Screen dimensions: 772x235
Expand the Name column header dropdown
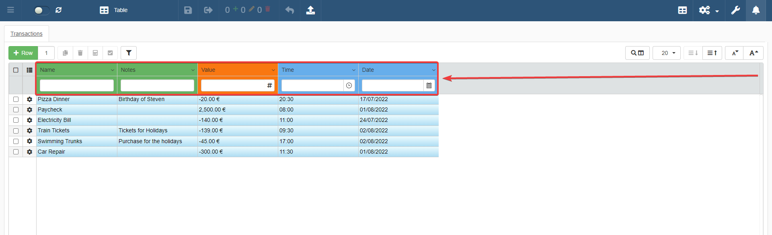pos(112,70)
